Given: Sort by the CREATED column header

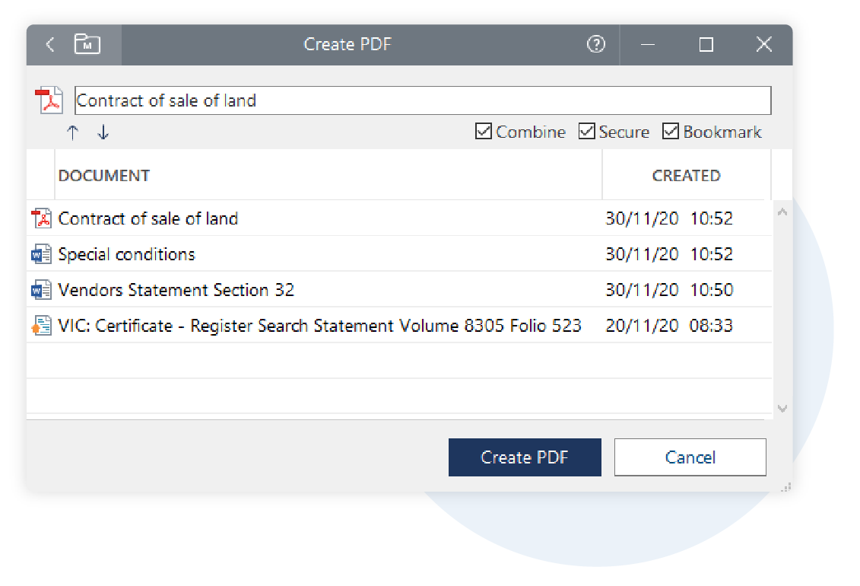Looking at the screenshot, I should point(686,176).
